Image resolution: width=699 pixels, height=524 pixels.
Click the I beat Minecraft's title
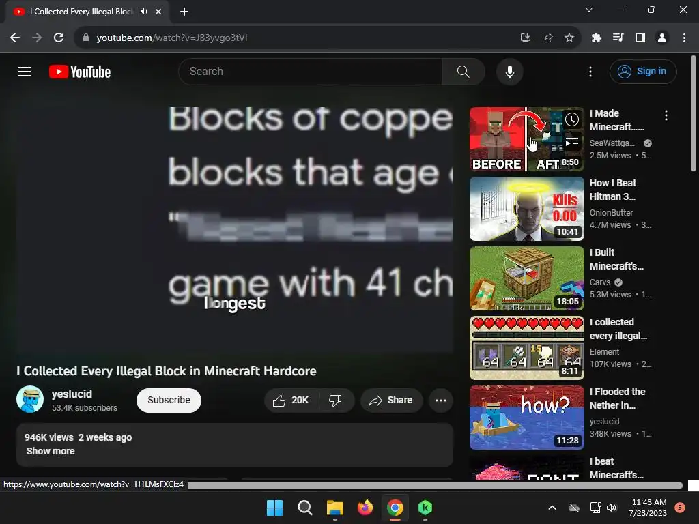616,468
